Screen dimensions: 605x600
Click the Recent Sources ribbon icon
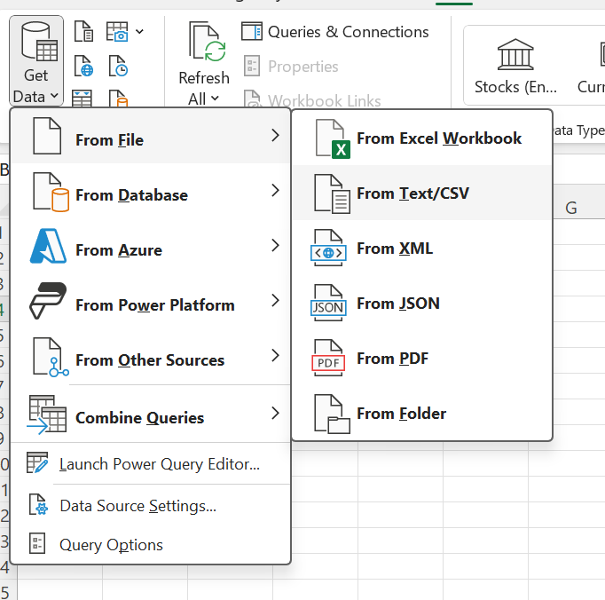pos(118,66)
